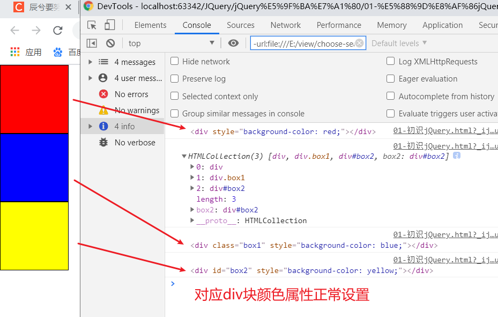Activate the inspect element picker icon

pyautogui.click(x=92, y=25)
